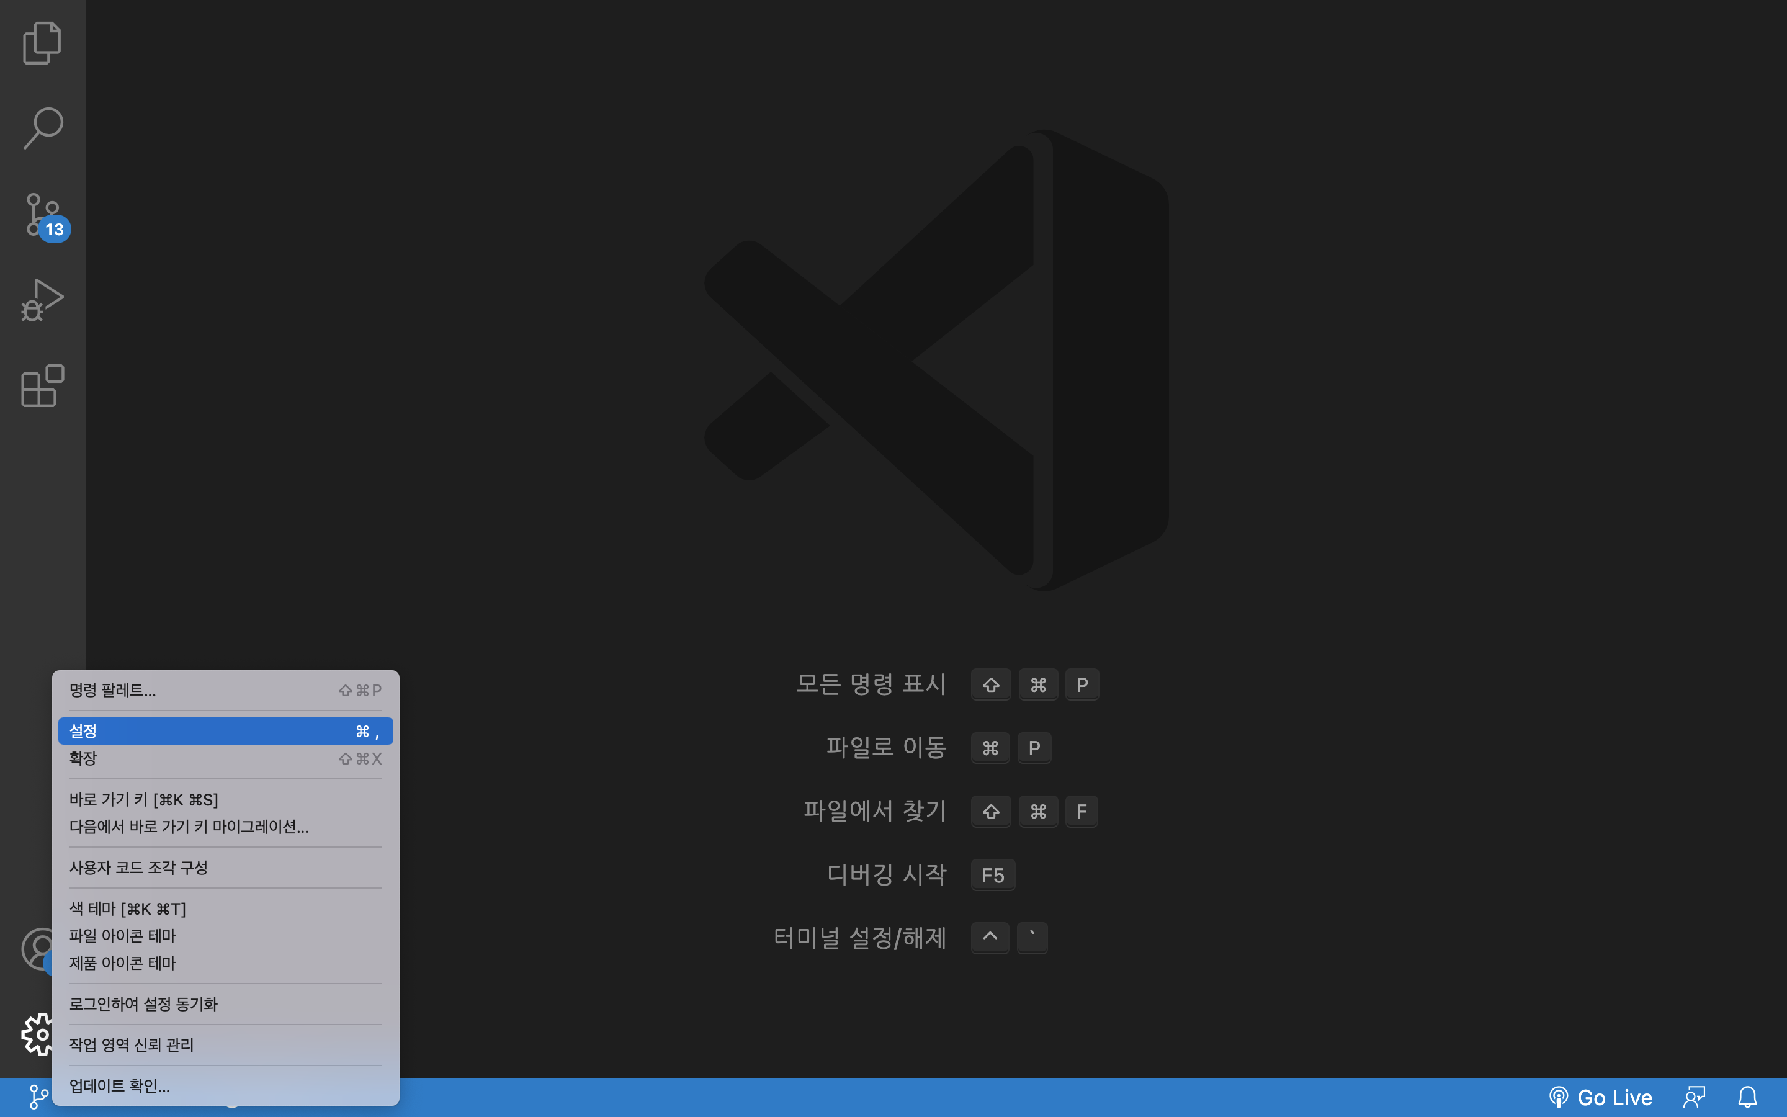Open the notifications bell icon

point(1747,1098)
